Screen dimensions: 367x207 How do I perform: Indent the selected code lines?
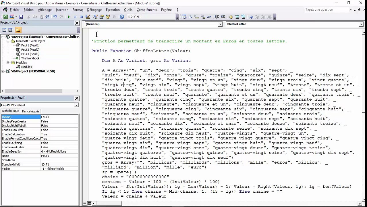click(x=217, y=17)
